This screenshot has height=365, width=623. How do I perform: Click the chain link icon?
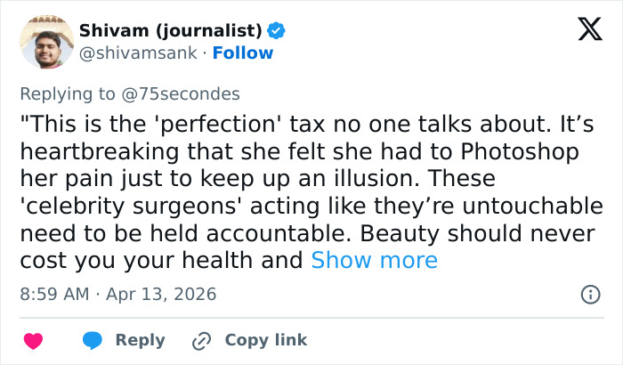pos(201,340)
